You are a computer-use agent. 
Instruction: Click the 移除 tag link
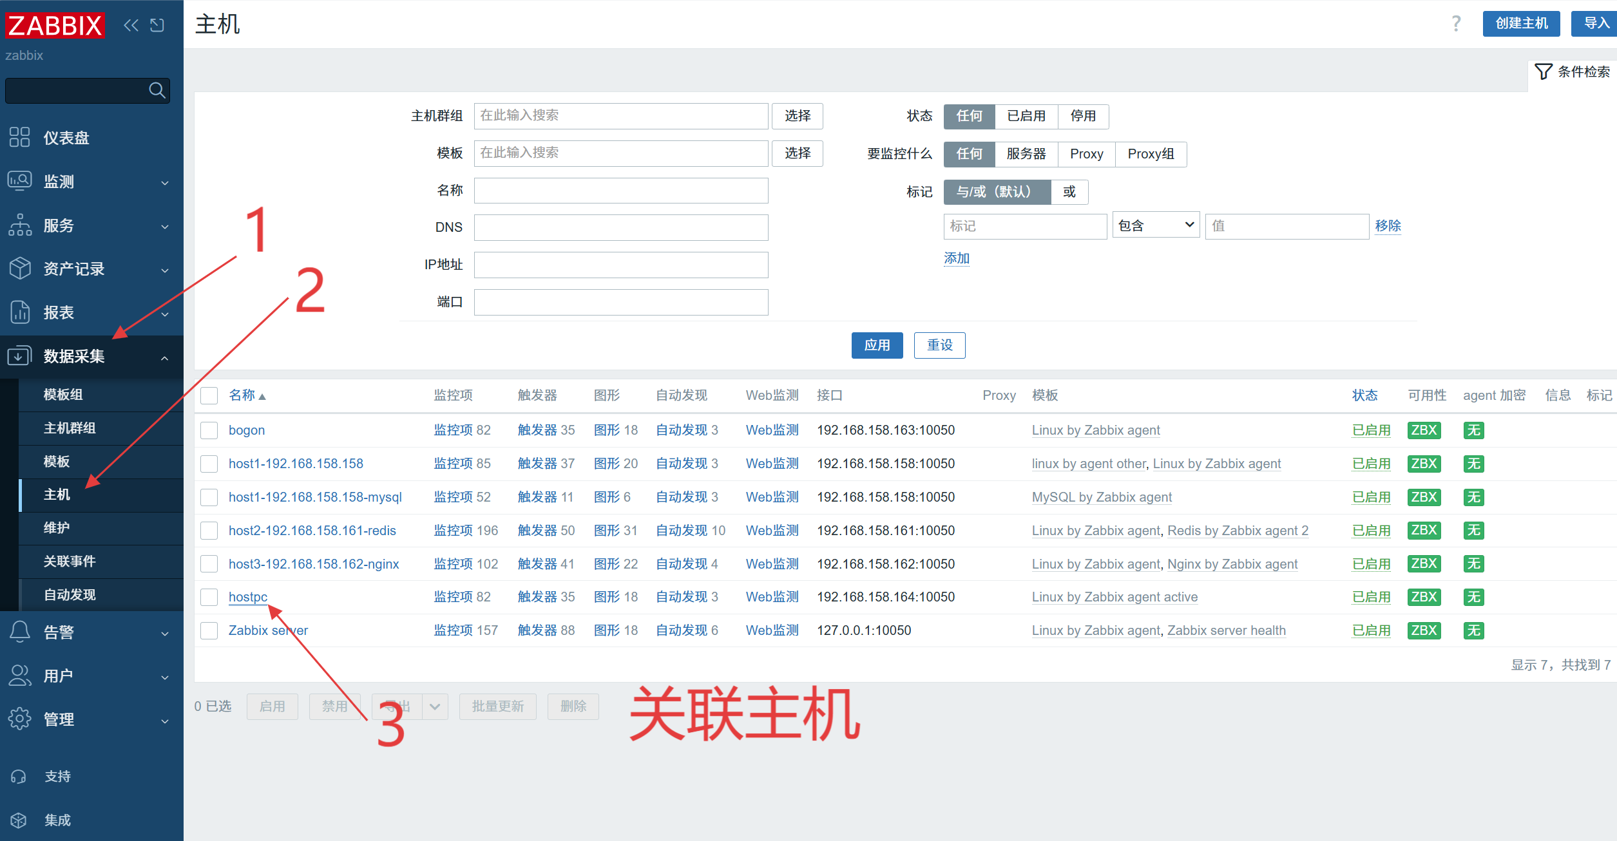point(1388,226)
